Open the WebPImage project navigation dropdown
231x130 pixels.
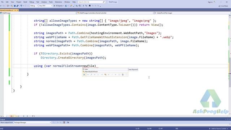click(x=39, y=13)
